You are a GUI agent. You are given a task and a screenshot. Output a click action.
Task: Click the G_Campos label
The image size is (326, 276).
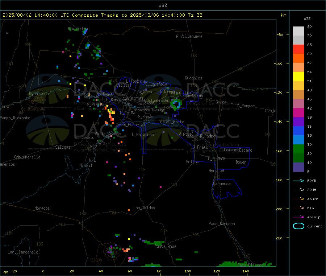pyautogui.click(x=246, y=106)
